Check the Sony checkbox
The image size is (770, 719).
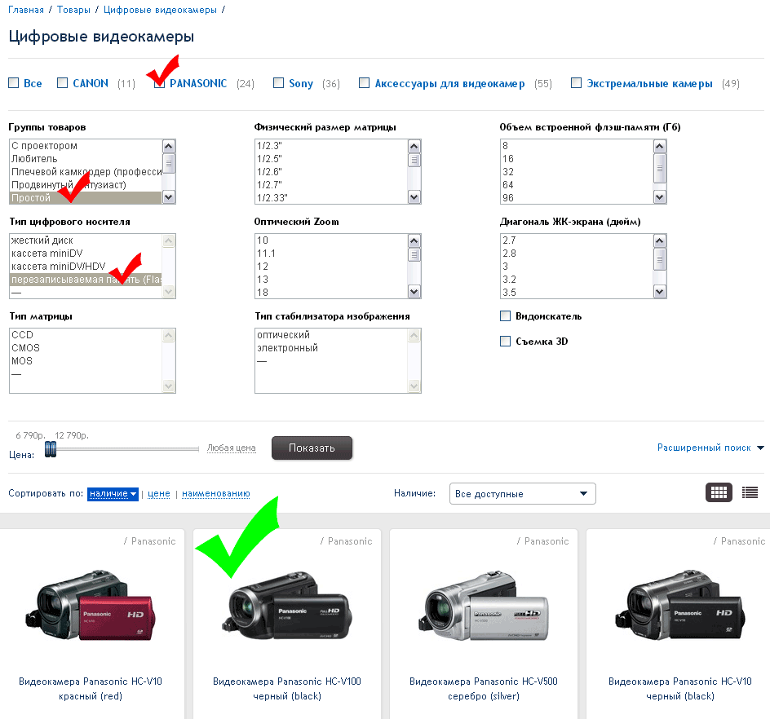coord(278,83)
